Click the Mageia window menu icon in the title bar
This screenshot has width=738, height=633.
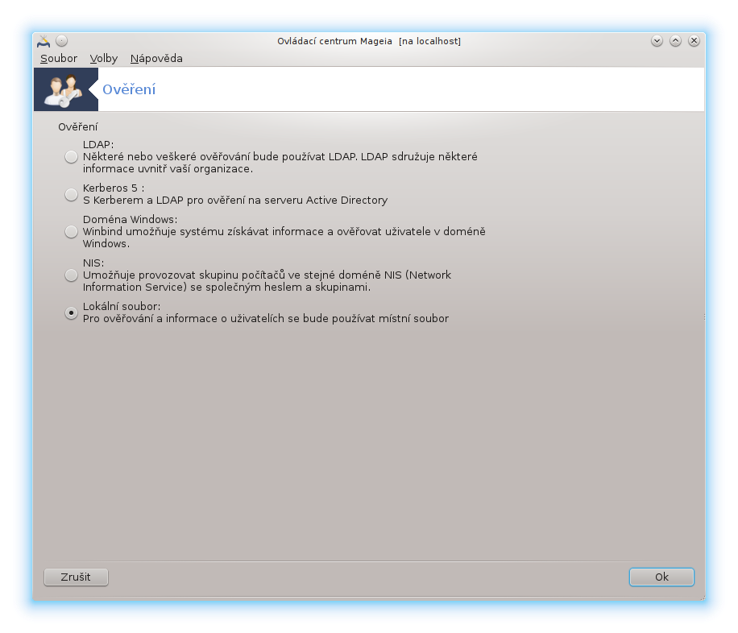[44, 41]
